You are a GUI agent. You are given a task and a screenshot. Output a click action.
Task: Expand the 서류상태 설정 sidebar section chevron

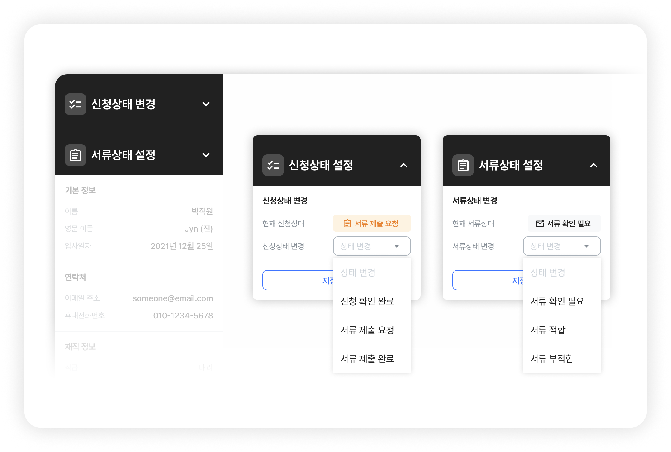click(x=206, y=155)
